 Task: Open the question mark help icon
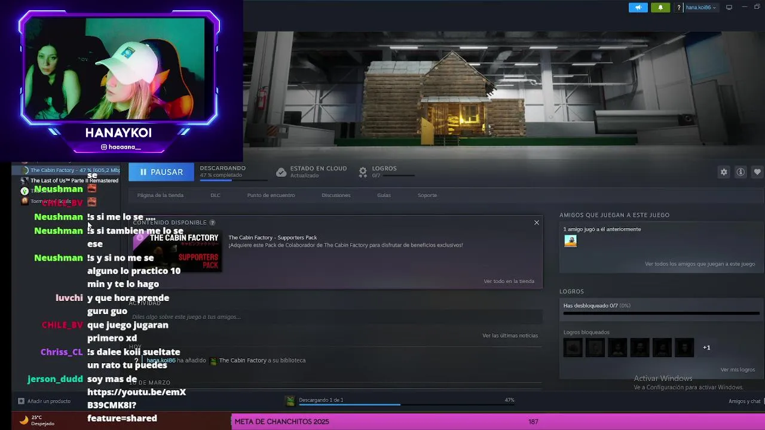678,8
